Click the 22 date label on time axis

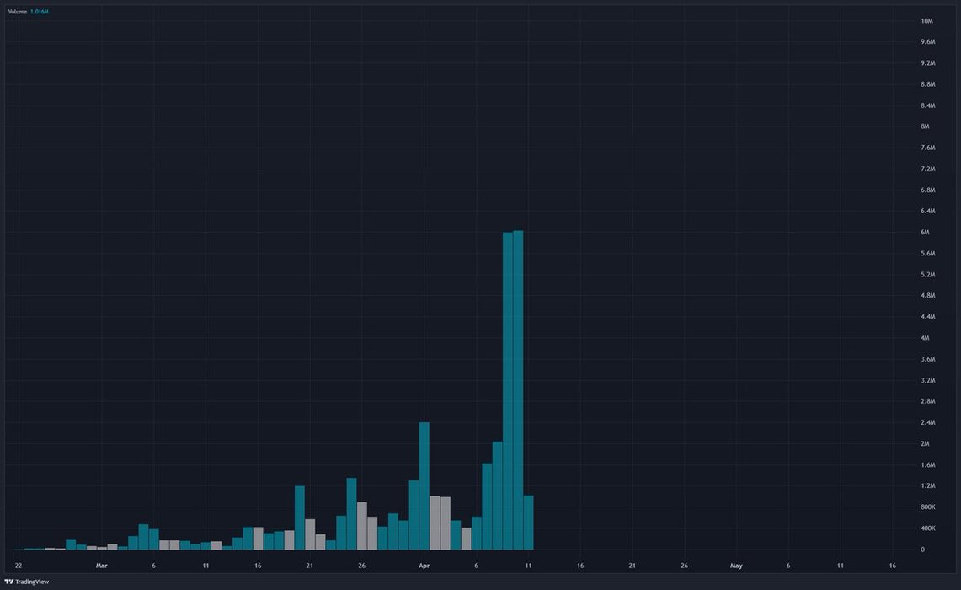[x=19, y=566]
